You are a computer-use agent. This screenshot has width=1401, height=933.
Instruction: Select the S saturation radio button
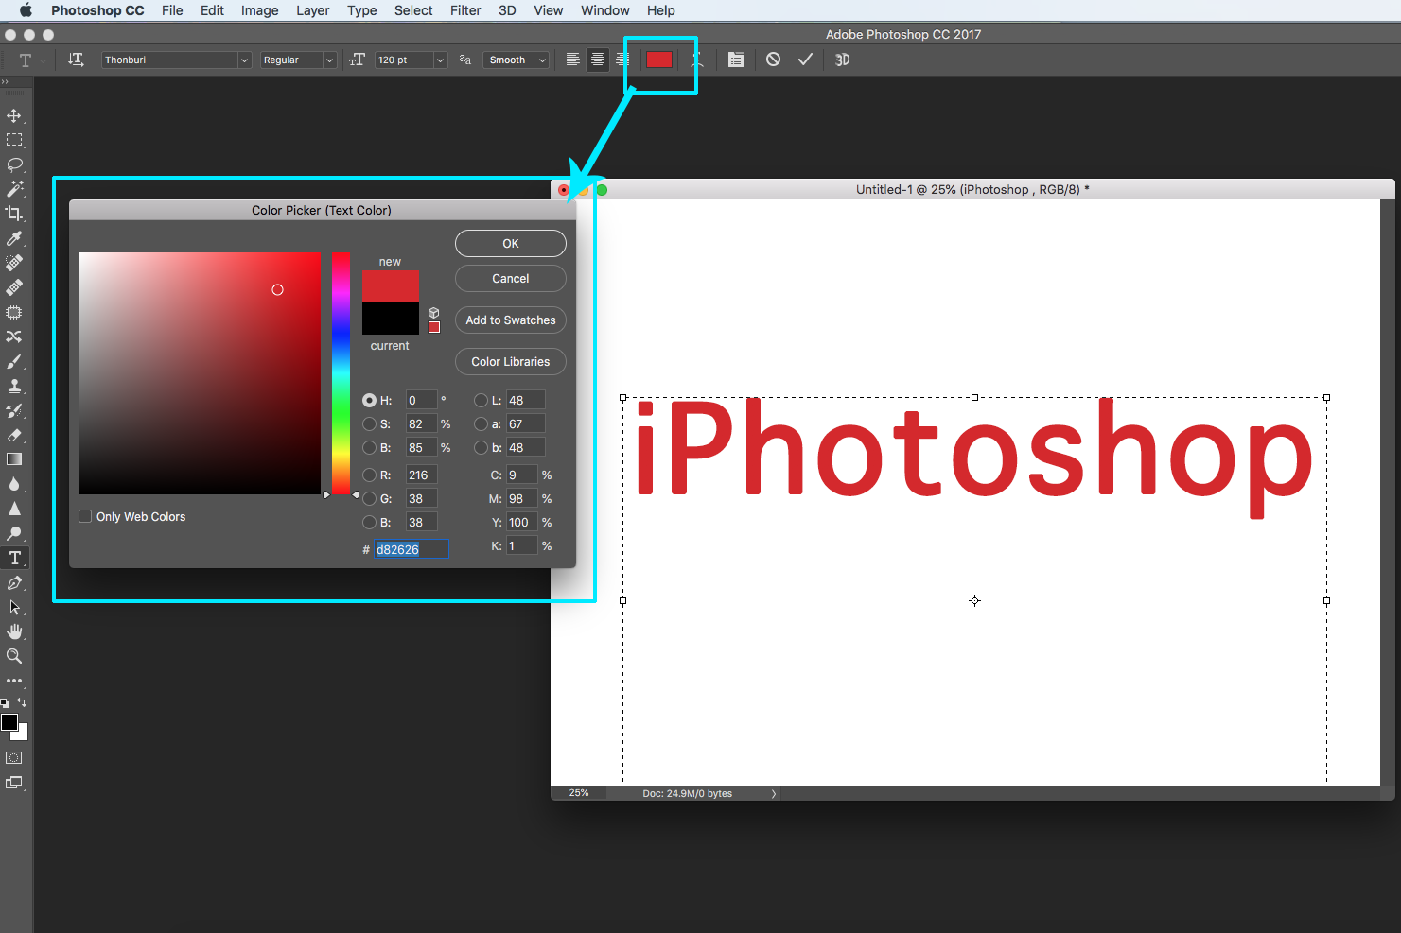(369, 423)
